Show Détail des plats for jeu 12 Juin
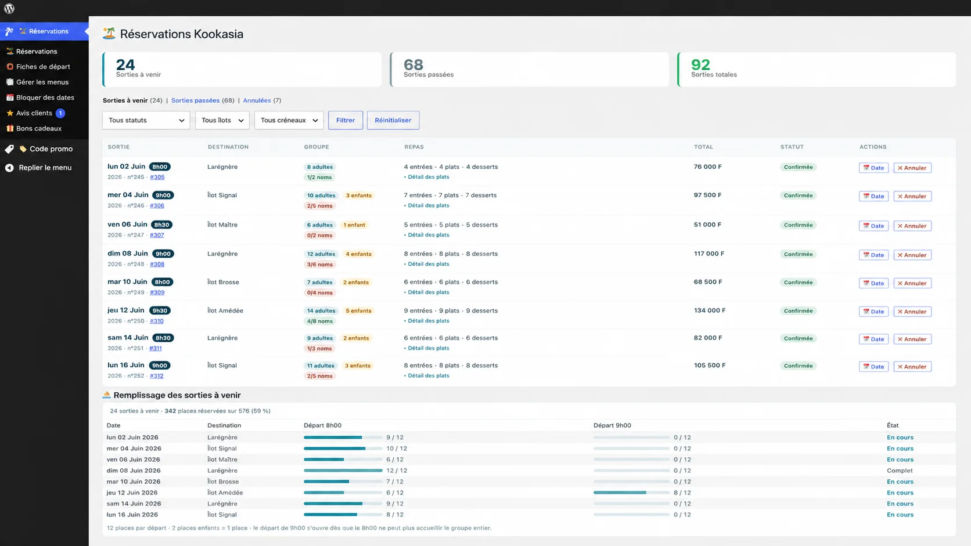Viewport: 971px width, 546px height. [x=427, y=321]
